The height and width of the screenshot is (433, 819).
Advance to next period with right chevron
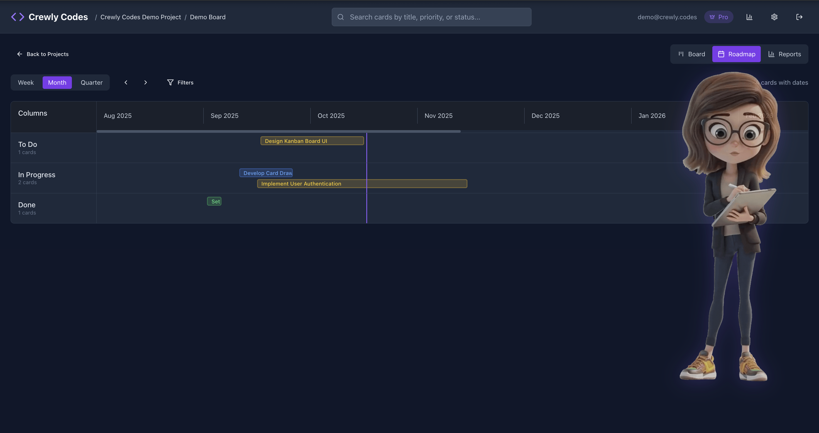tap(146, 82)
